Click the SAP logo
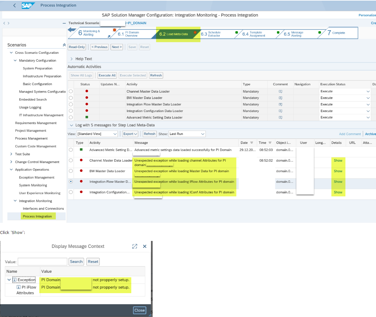 tap(28, 5)
